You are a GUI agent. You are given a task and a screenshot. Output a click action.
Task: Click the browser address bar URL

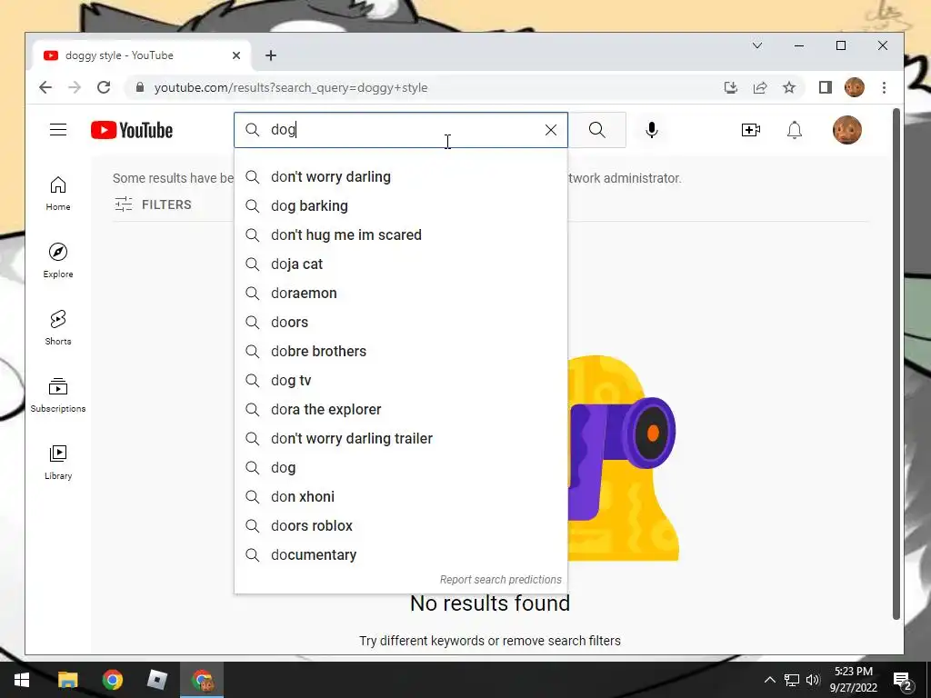tap(291, 88)
